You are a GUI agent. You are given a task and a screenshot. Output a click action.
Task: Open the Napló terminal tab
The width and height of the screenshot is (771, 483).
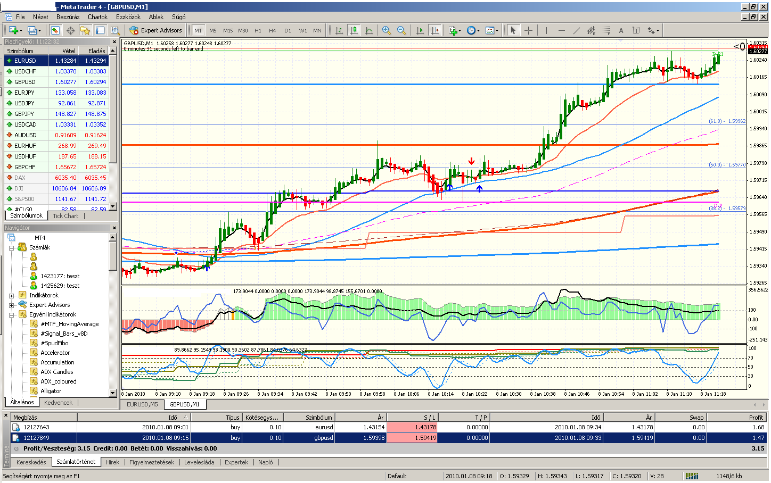pos(266,462)
